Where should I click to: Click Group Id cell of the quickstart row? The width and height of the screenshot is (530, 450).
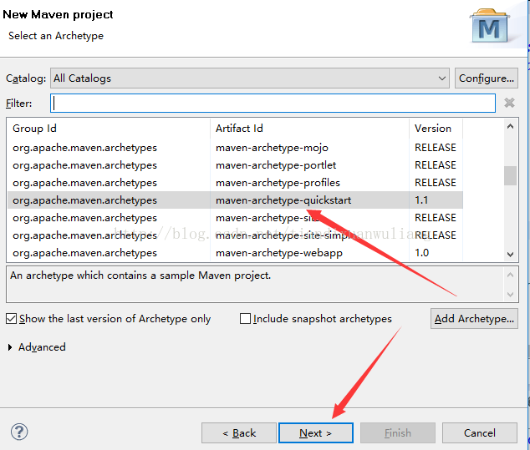[x=84, y=200]
